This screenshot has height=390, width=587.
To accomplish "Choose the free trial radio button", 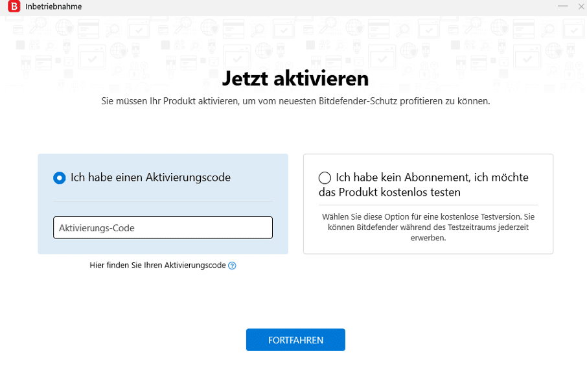I will (325, 178).
